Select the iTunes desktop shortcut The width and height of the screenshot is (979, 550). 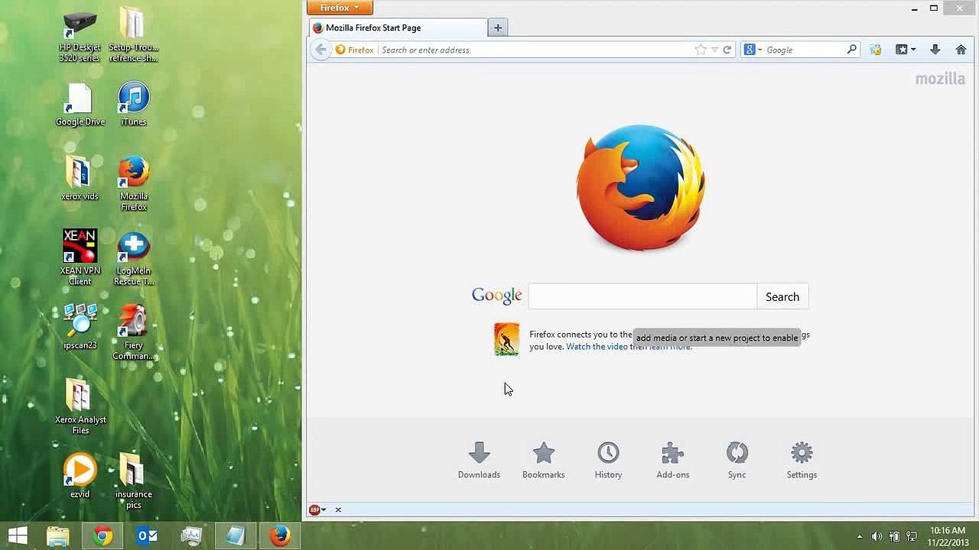point(133,105)
